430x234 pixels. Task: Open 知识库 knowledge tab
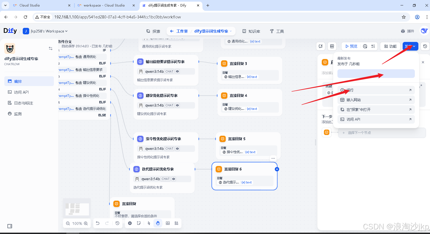[x=251, y=31]
